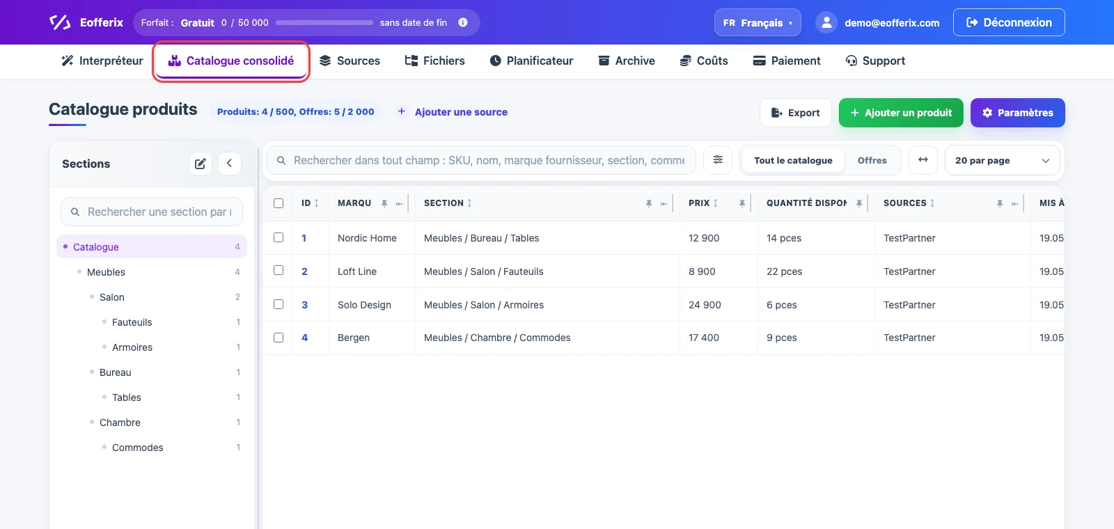
Task: Open the Fichiers tab
Action: [x=435, y=61]
